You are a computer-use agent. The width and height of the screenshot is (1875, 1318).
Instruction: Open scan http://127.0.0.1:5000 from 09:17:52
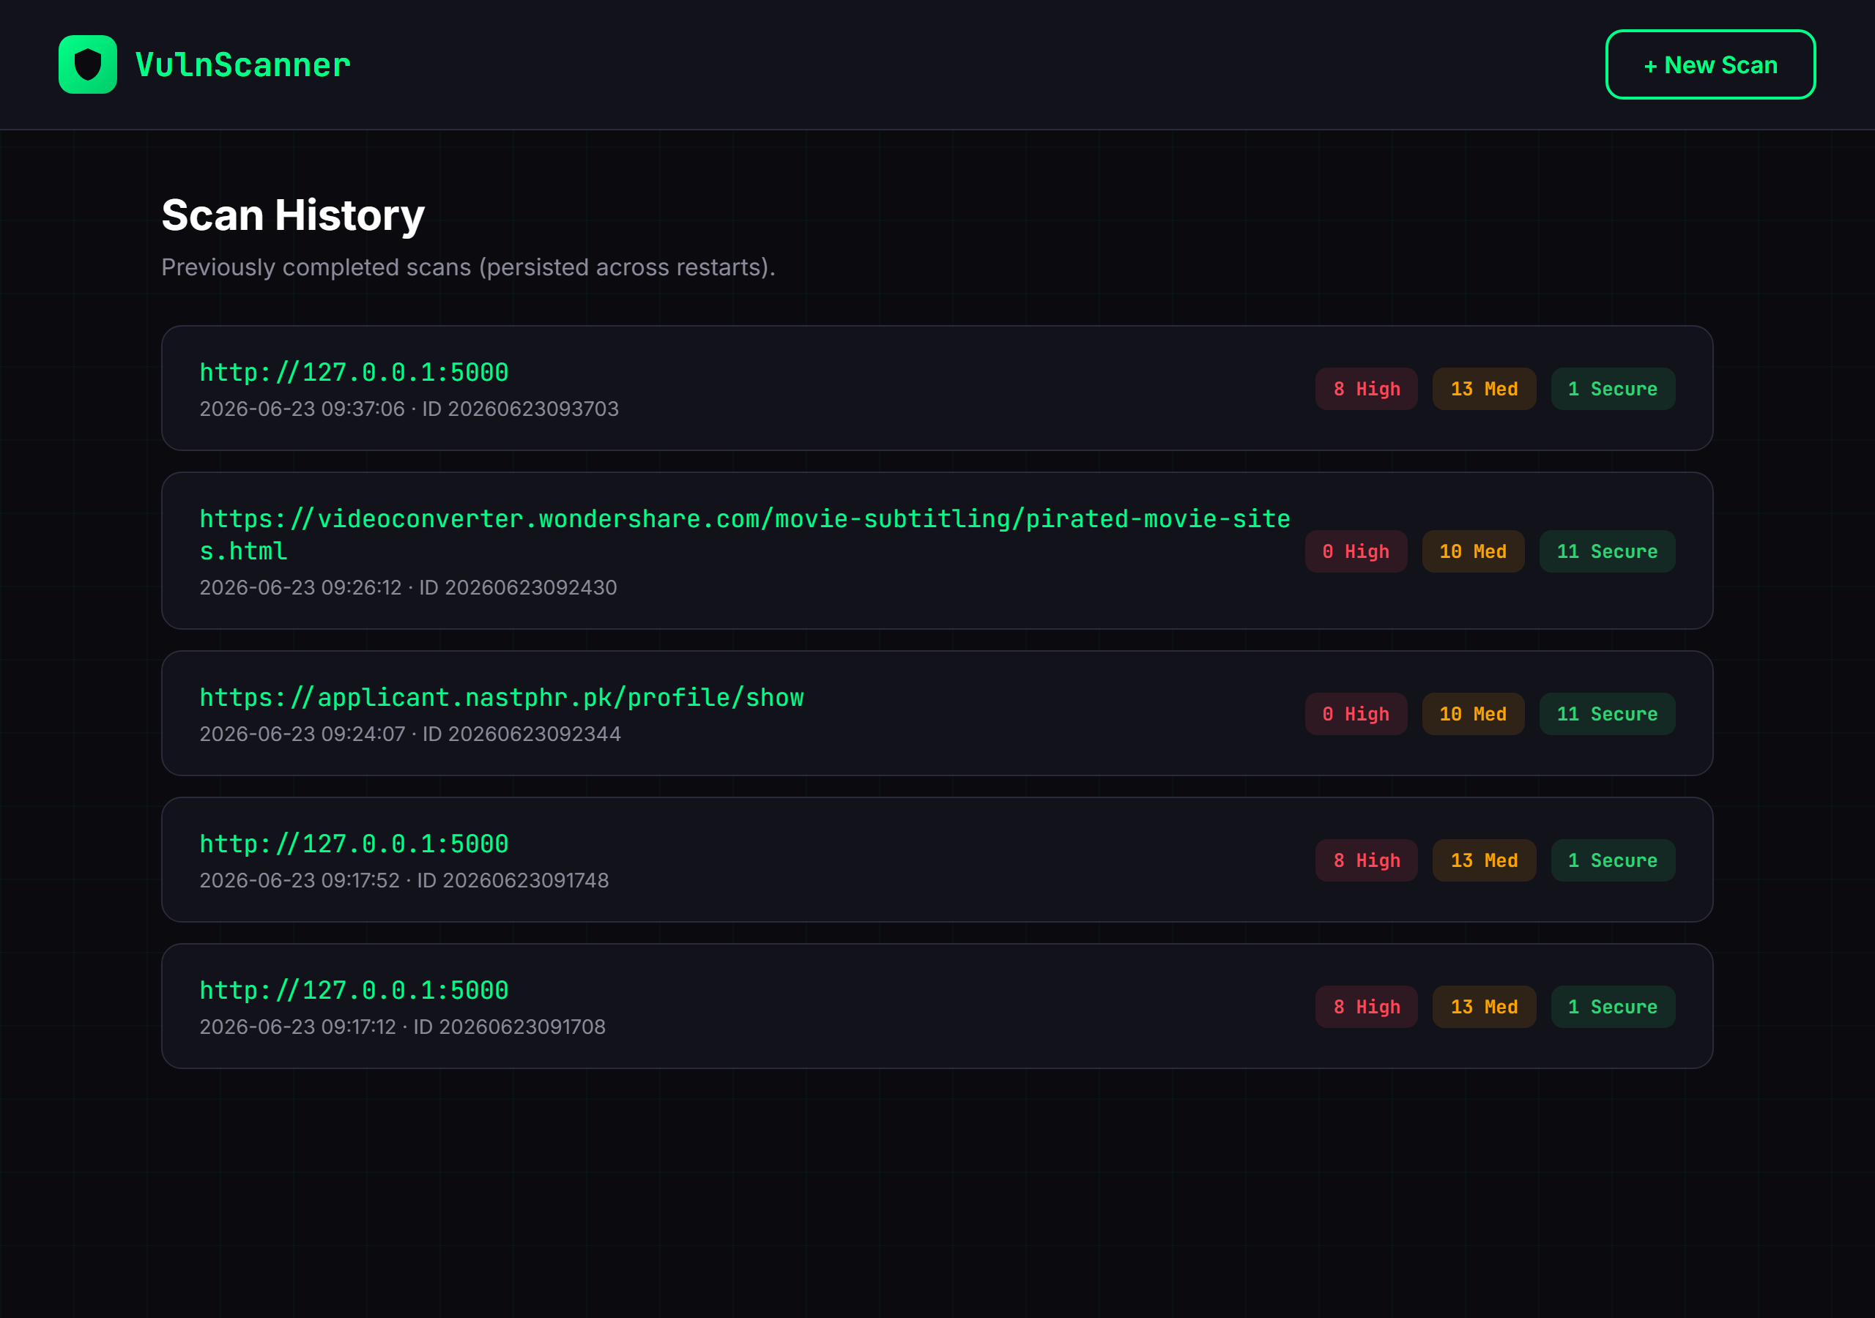pos(937,859)
